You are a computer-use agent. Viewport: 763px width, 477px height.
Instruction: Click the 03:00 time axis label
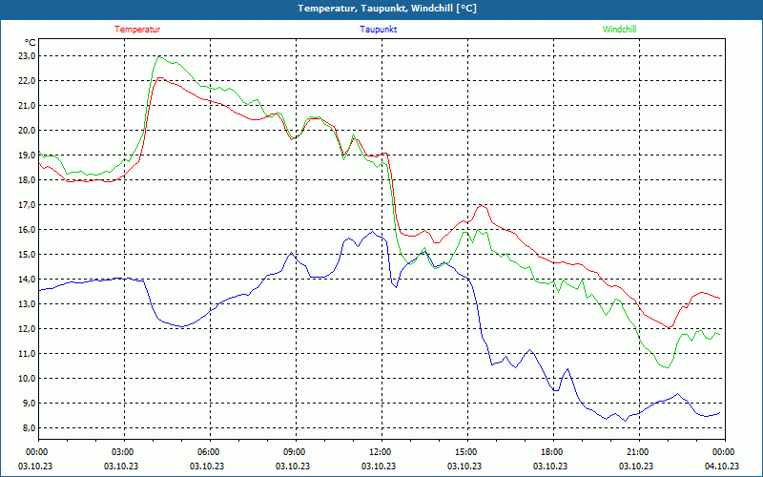pyautogui.click(x=124, y=452)
